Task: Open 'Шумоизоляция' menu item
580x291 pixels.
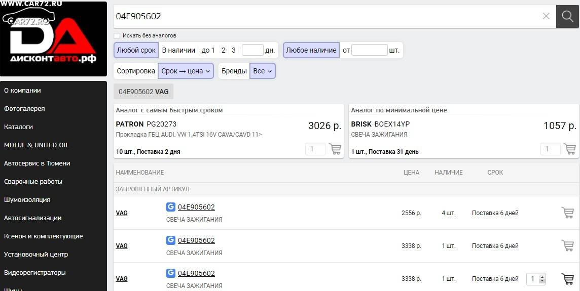Action: point(27,199)
